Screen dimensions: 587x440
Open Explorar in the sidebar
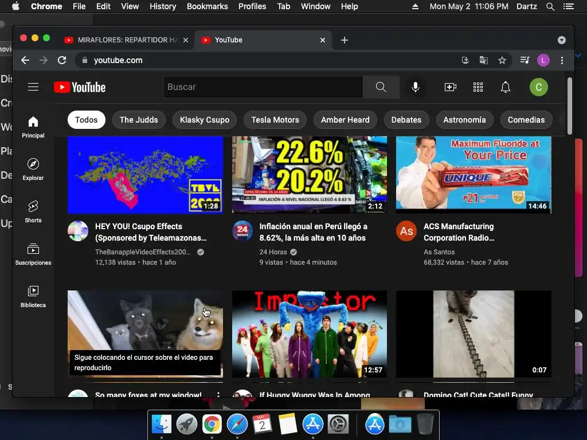coord(33,170)
